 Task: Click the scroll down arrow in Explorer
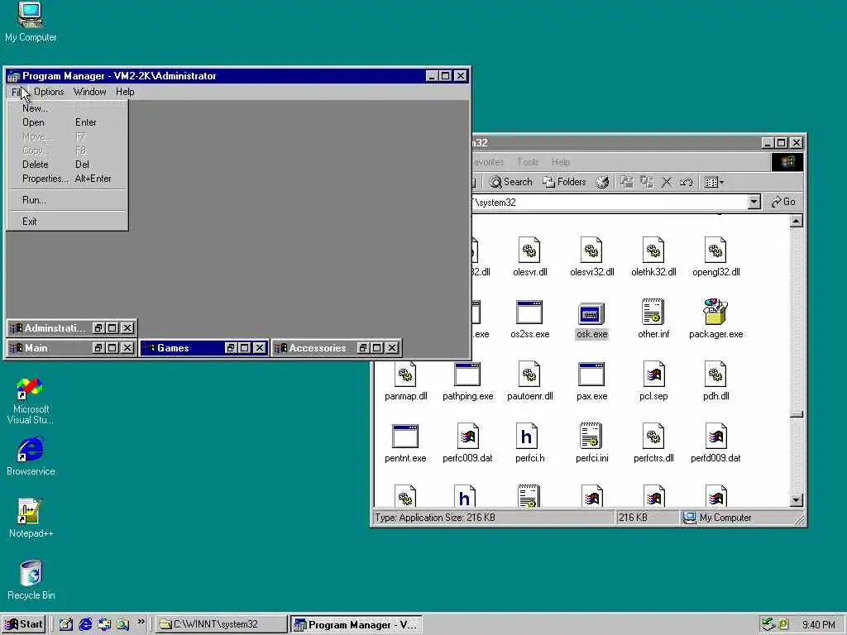(797, 500)
